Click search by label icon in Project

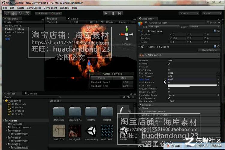[x=128, y=97]
